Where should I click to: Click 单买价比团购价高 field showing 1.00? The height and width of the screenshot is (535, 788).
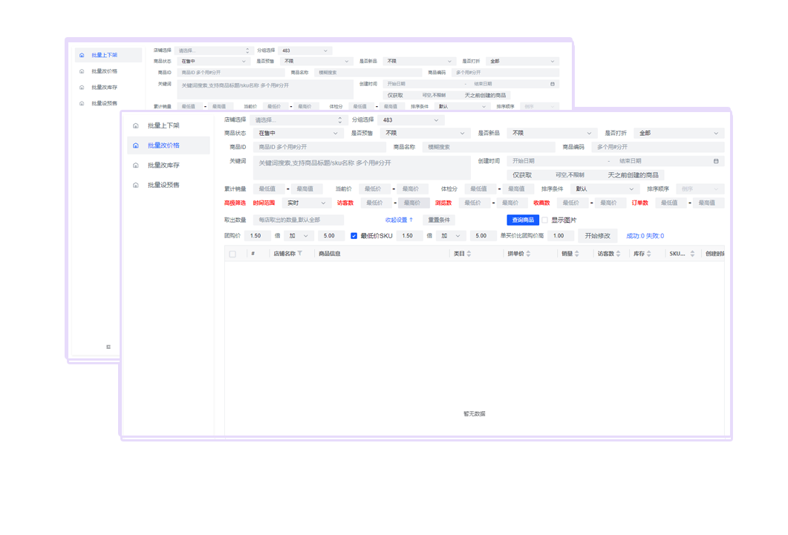click(561, 236)
